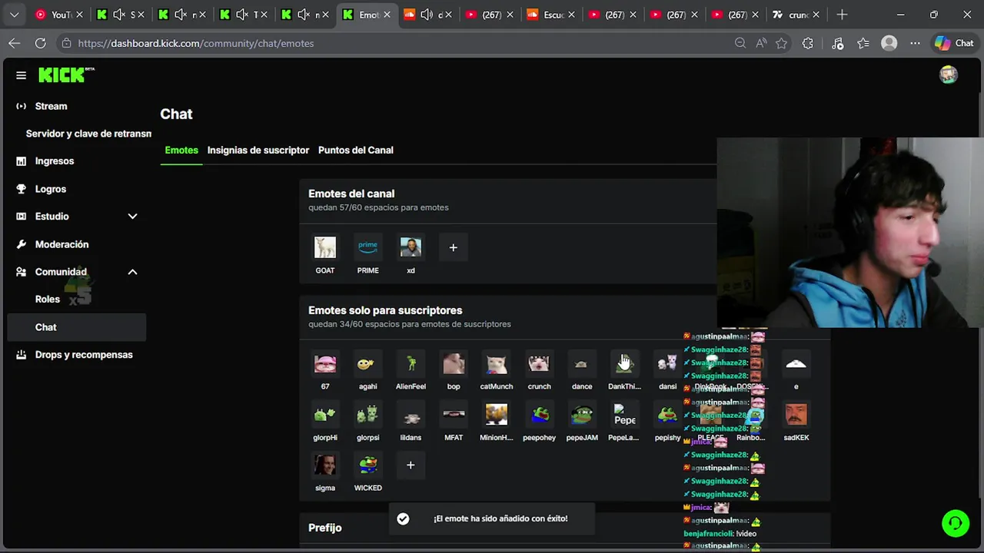Screen dimensions: 984x553
Task: Select the glorpsi emote
Action: pos(367,415)
